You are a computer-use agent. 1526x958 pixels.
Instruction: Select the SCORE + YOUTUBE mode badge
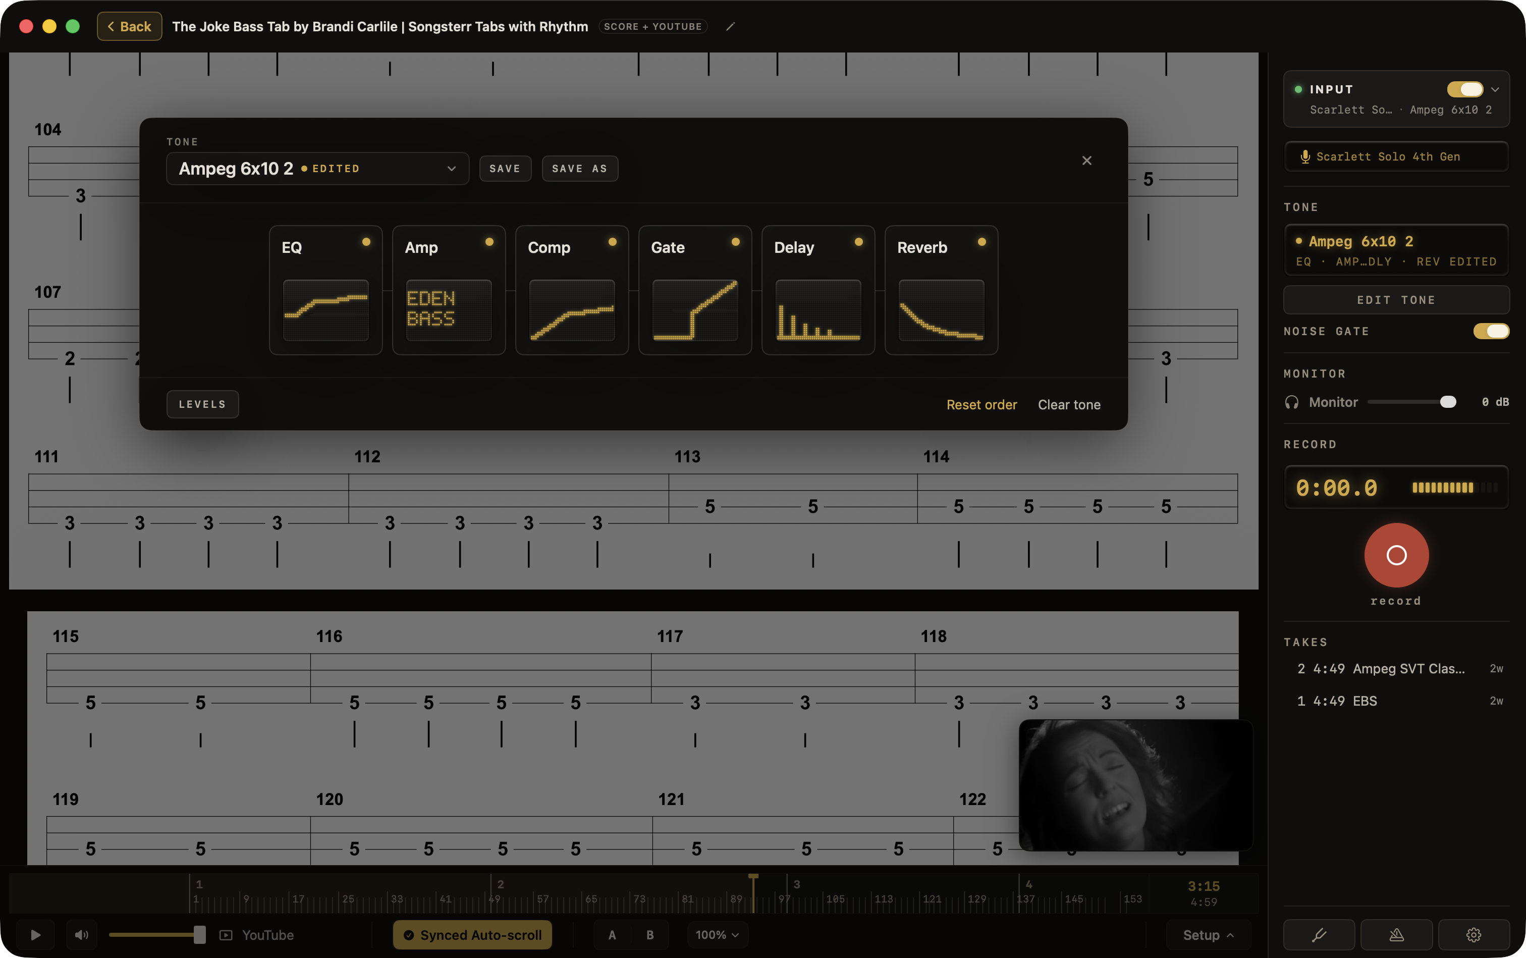tap(652, 27)
